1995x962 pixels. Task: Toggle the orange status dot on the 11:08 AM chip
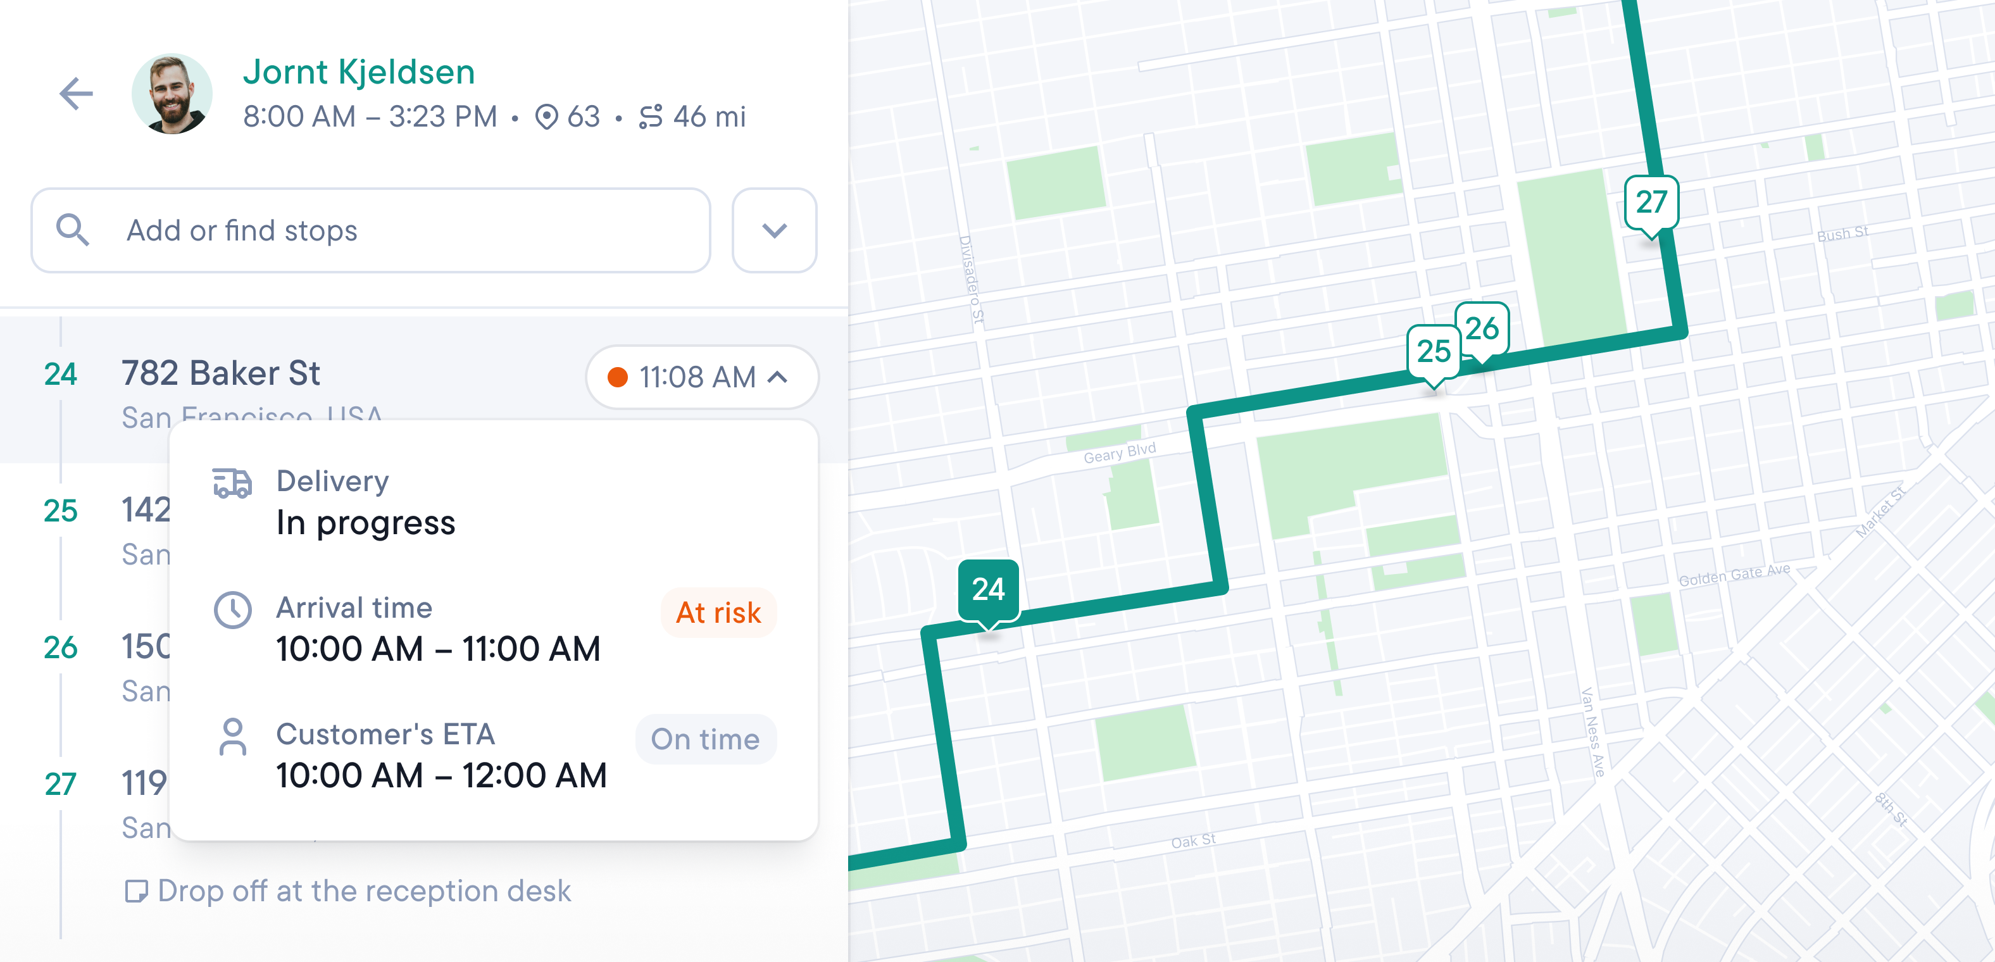[x=619, y=378]
